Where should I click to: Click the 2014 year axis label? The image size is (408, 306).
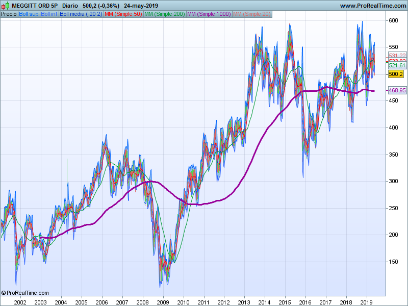click(x=265, y=302)
